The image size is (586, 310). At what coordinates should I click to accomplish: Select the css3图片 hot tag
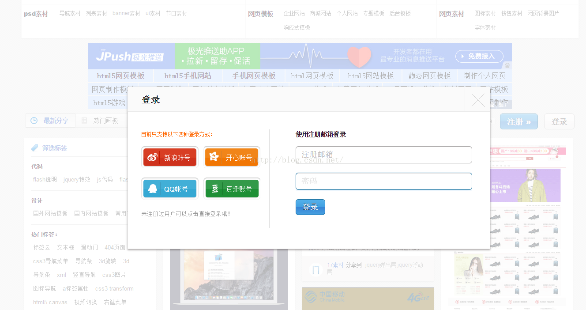click(x=114, y=275)
